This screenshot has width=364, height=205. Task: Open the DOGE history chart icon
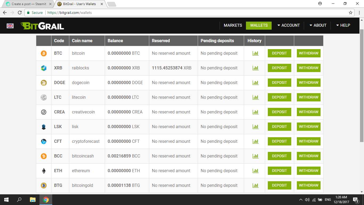[256, 83]
